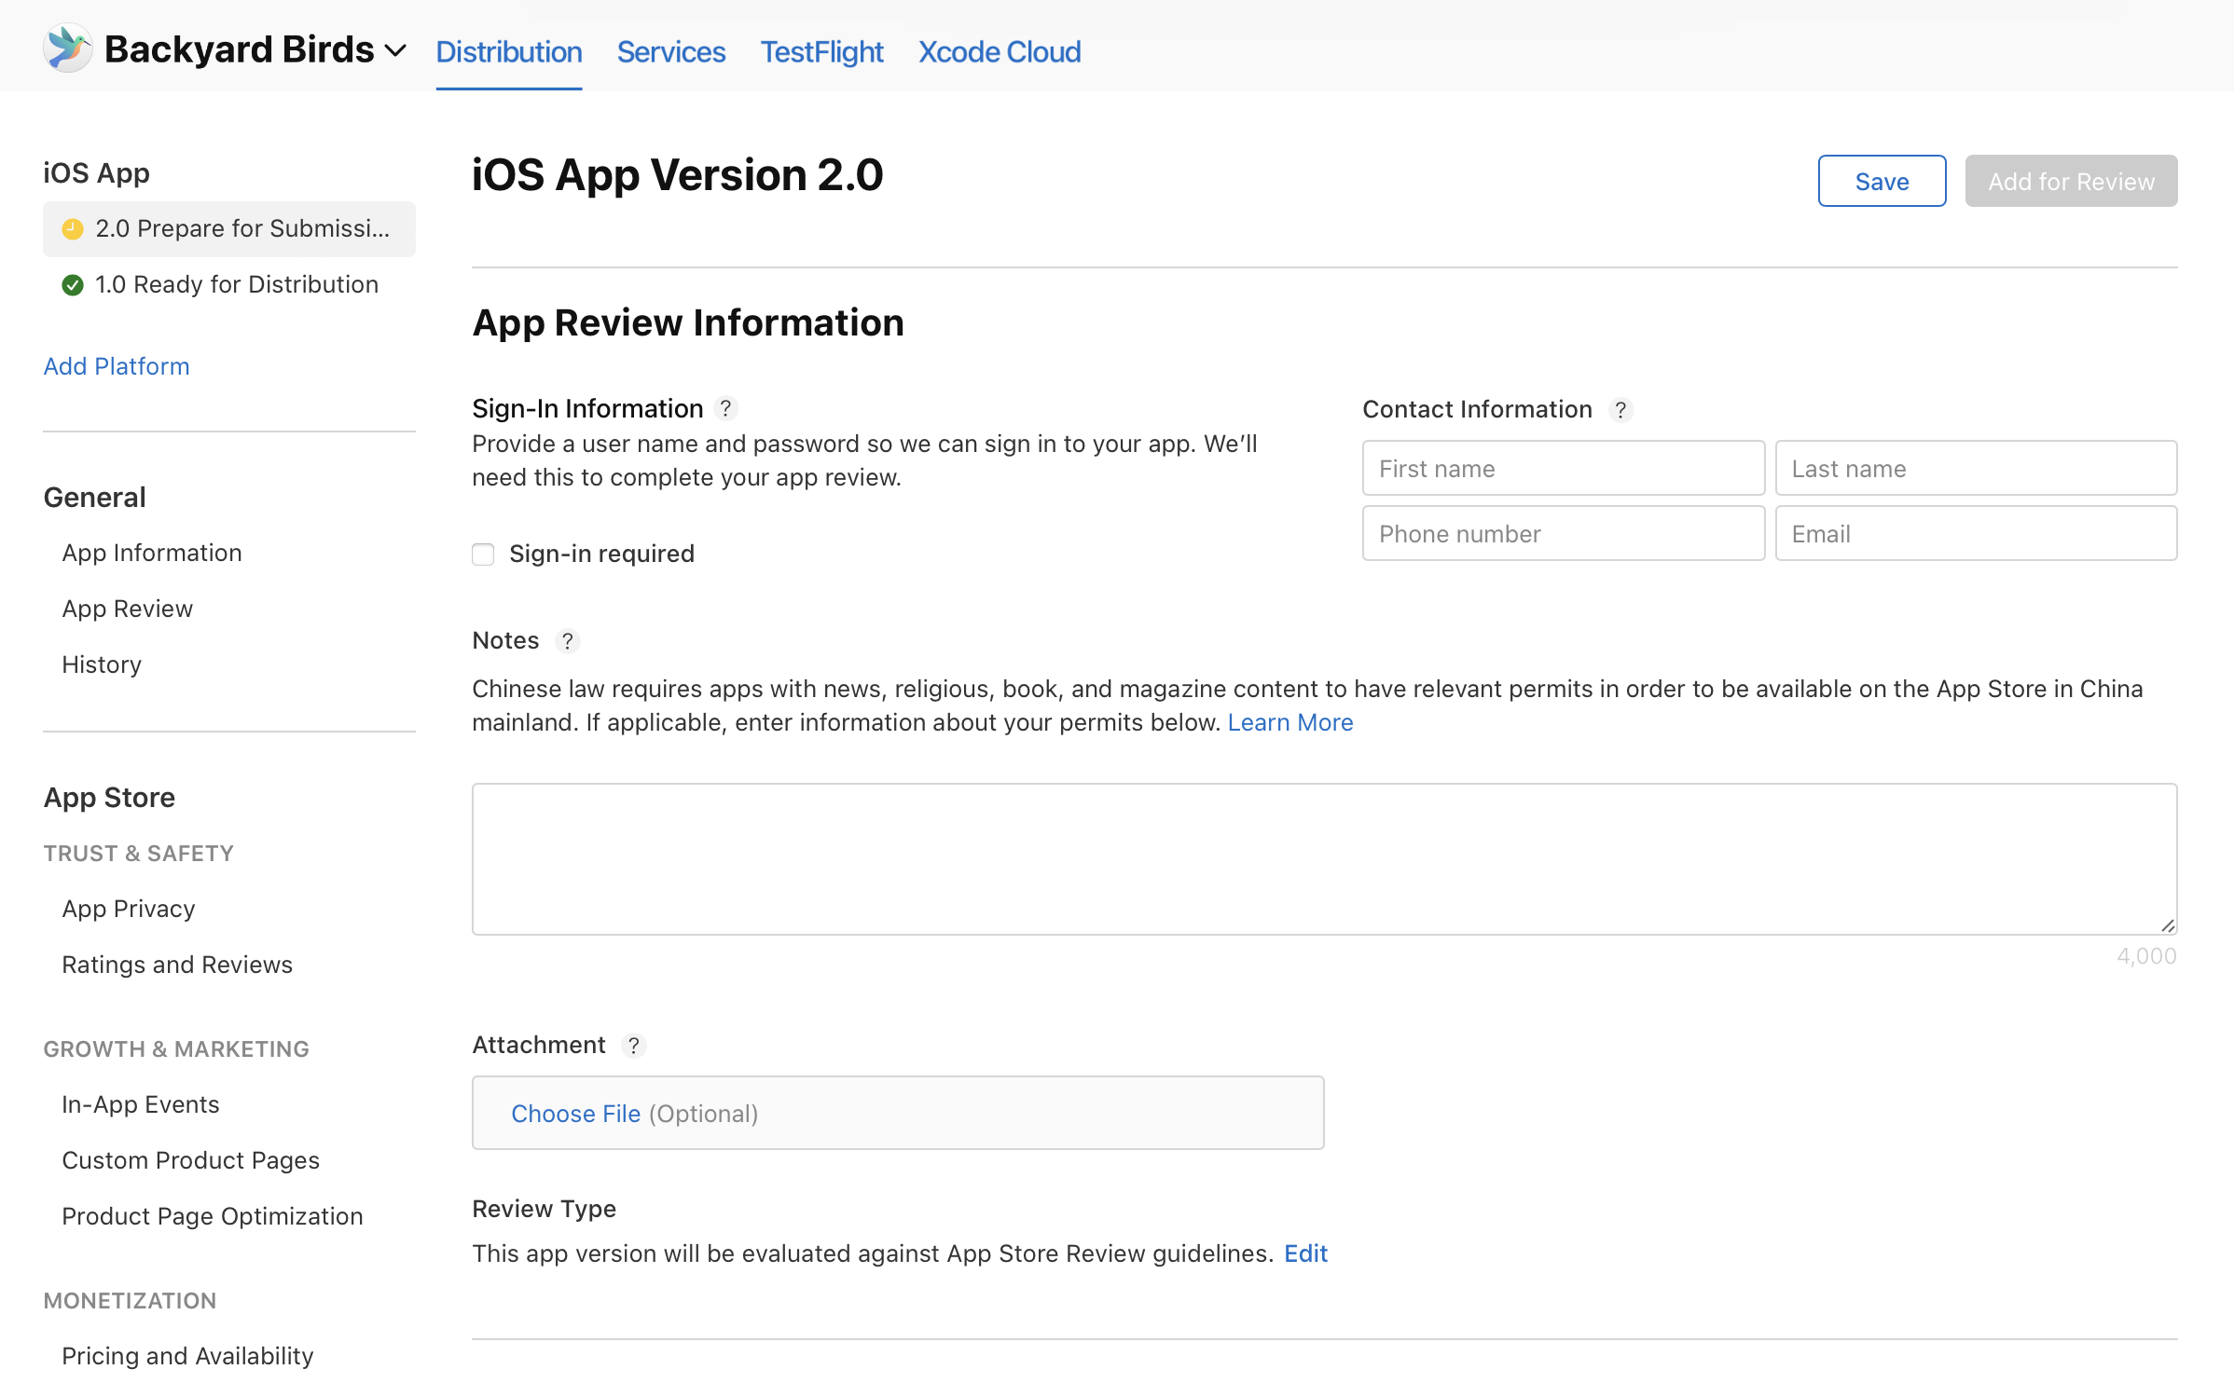Click the Add Platform link
The height and width of the screenshot is (1383, 2234).
pos(117,365)
